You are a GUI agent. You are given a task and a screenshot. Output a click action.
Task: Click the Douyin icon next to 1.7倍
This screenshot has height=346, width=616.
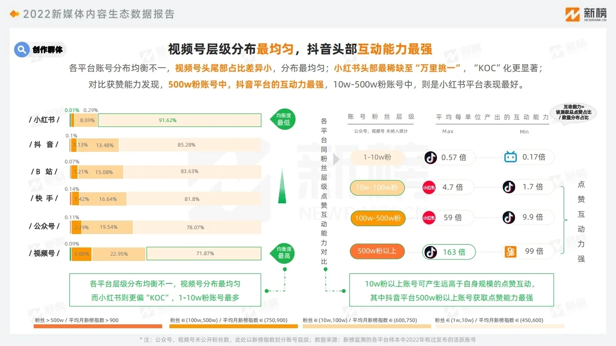510,187
